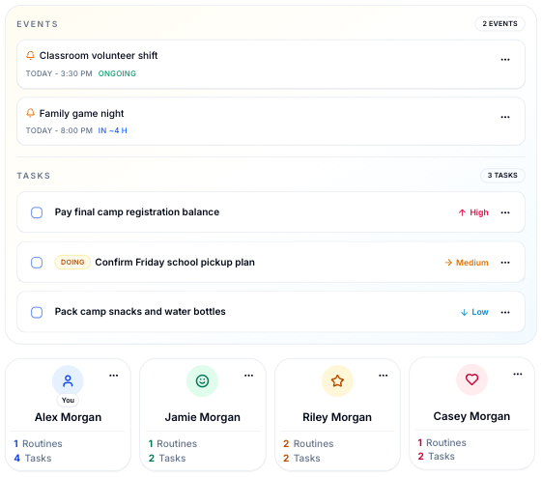Click the Pay final camp registration balance title
Image resolution: width=542 pixels, height=477 pixels.
137,211
